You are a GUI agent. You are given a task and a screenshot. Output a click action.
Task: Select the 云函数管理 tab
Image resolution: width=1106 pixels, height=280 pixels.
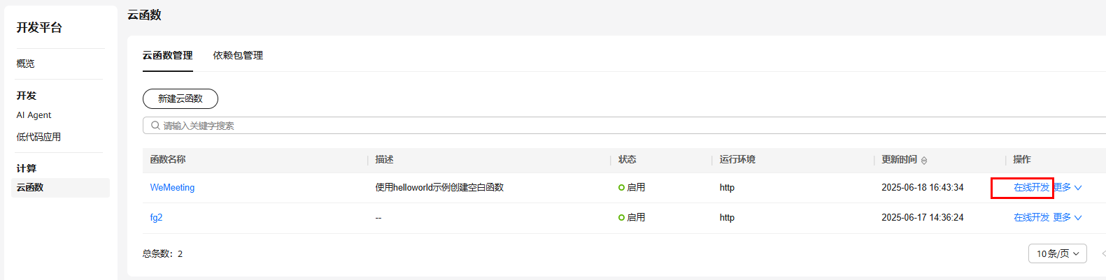pos(167,56)
